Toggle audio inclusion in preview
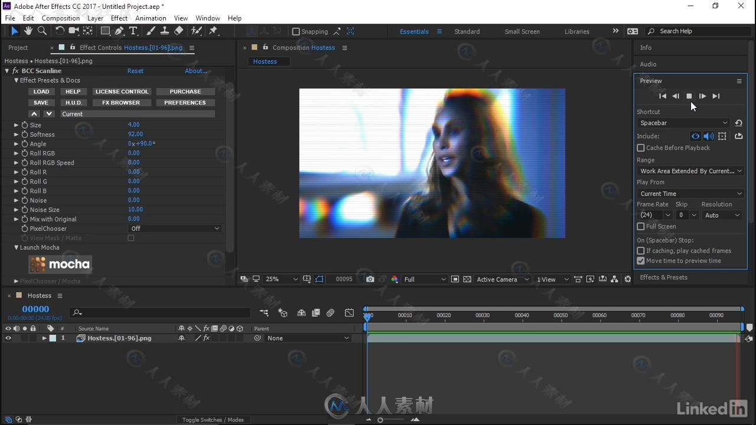The height and width of the screenshot is (425, 756). [x=709, y=136]
